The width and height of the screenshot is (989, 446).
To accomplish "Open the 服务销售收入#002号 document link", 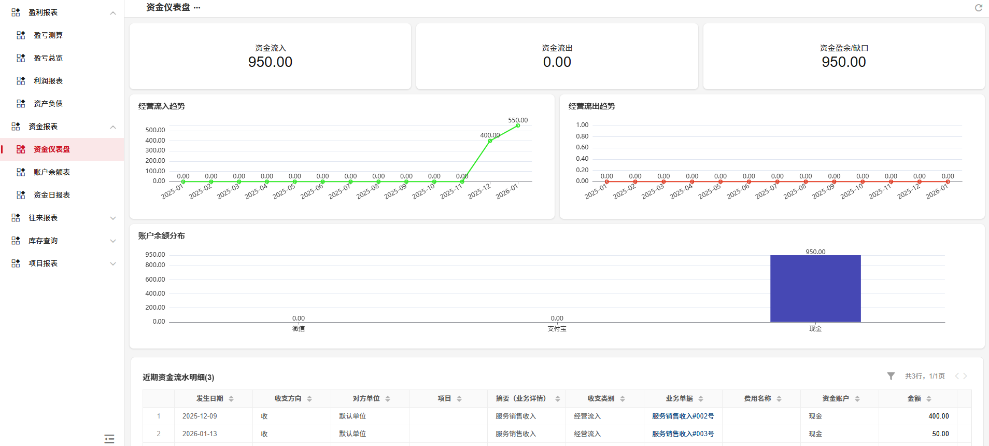I will click(x=683, y=416).
